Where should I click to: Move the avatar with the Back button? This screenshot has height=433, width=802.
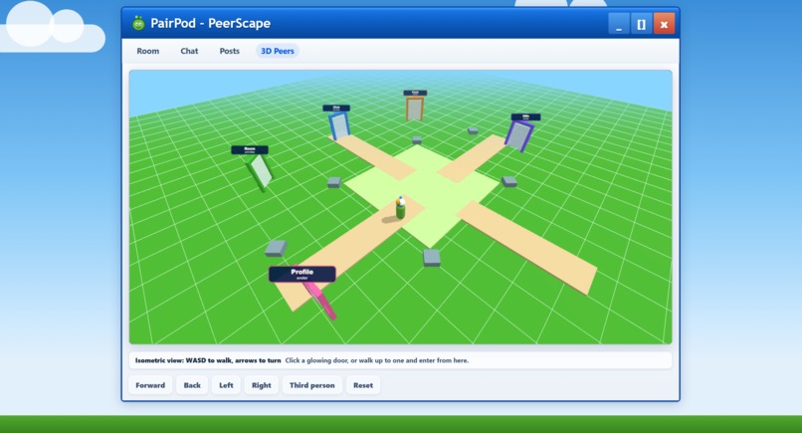(192, 385)
